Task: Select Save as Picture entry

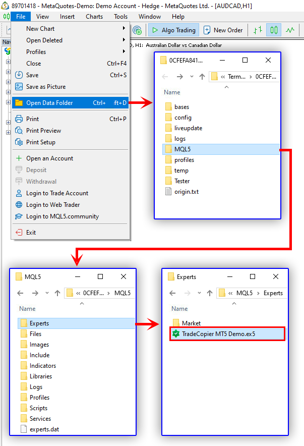Action: [71, 87]
